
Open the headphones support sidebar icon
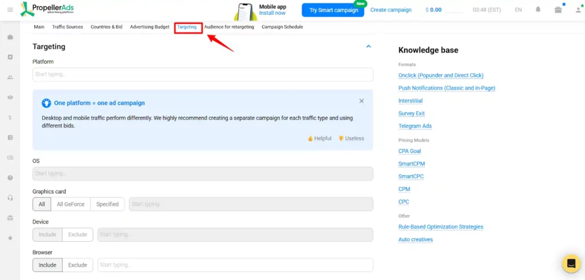click(10, 198)
